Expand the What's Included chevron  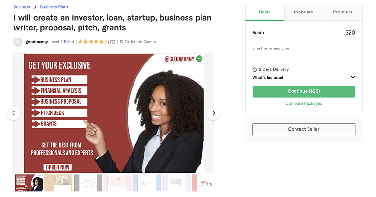coord(353,77)
